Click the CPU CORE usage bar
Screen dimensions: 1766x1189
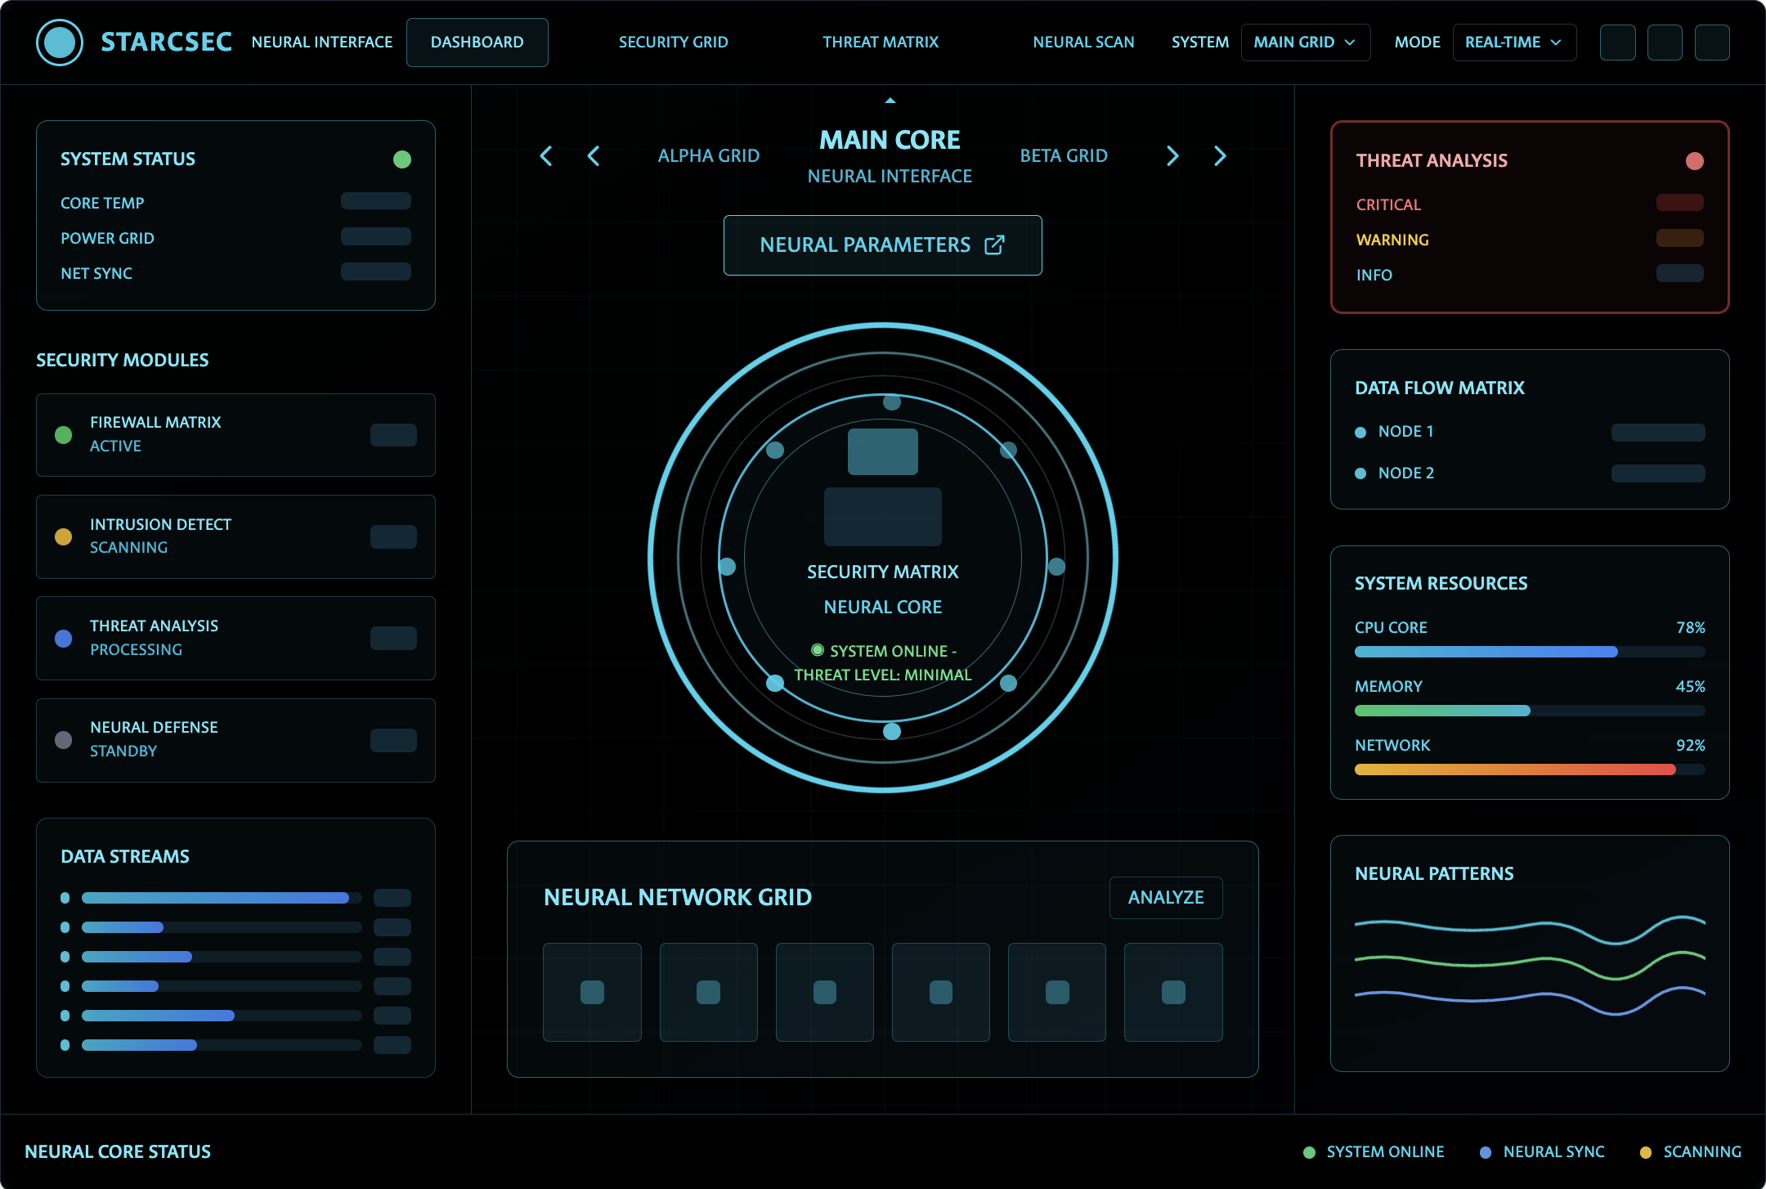click(x=1530, y=652)
